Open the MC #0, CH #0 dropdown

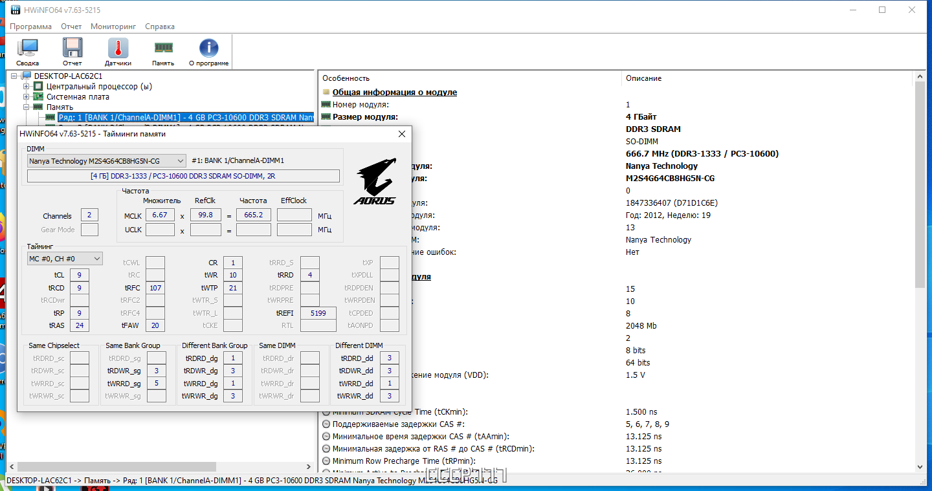65,259
